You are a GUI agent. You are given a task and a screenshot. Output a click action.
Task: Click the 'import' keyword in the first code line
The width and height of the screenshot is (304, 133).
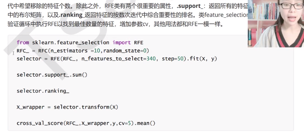pyautogui.click(x=122, y=42)
